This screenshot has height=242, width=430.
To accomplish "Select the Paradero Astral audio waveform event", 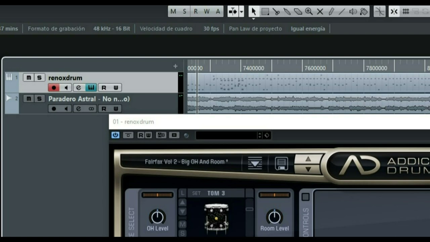I will coord(309,104).
